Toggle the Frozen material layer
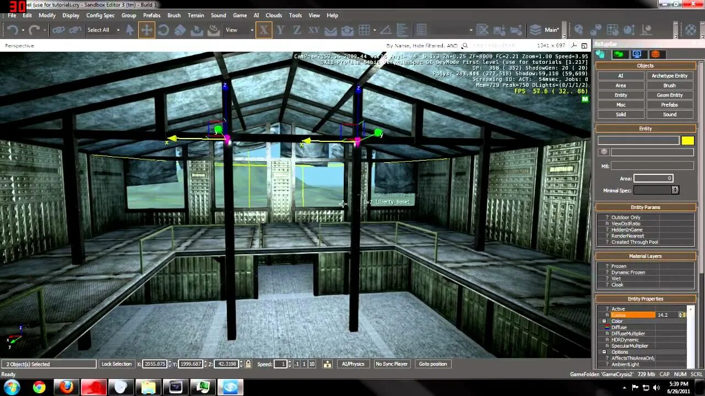The width and height of the screenshot is (705, 396). 619,266
